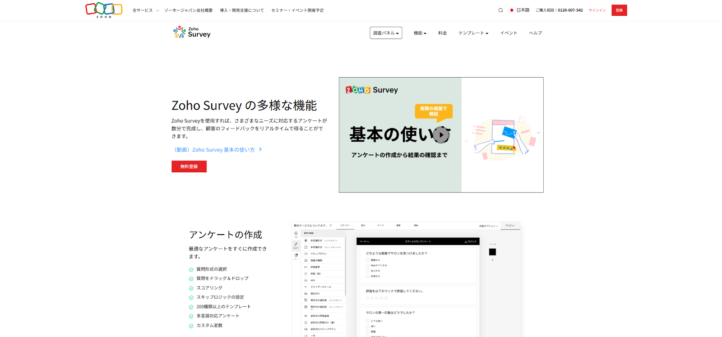Expand the テンプレート menu
The image size is (722, 337).
(473, 33)
